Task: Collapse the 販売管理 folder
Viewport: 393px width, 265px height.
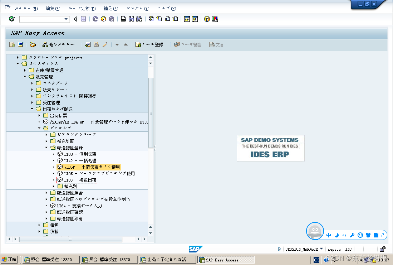Action: click(x=25, y=77)
